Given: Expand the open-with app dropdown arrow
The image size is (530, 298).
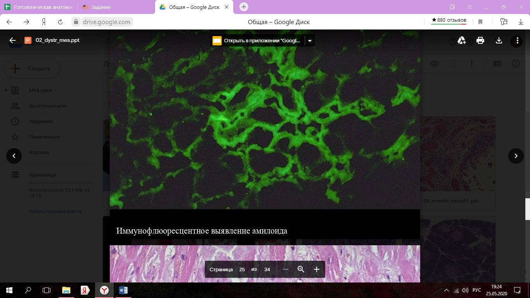Looking at the screenshot, I should (x=310, y=40).
